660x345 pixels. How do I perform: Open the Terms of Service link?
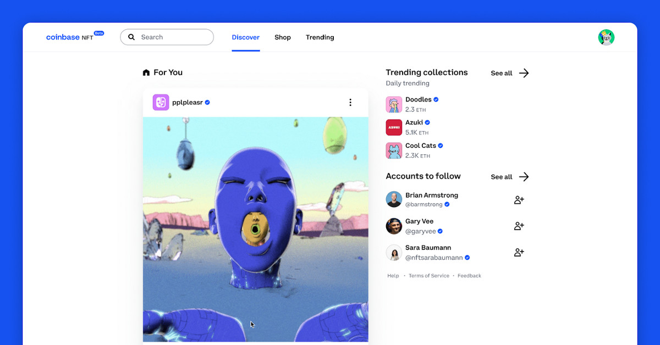(x=429, y=276)
